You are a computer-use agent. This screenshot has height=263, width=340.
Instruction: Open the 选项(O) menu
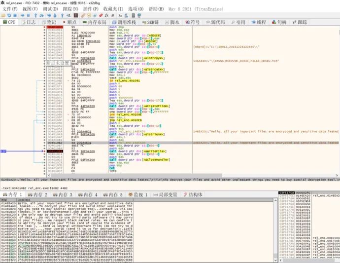pos(136,9)
